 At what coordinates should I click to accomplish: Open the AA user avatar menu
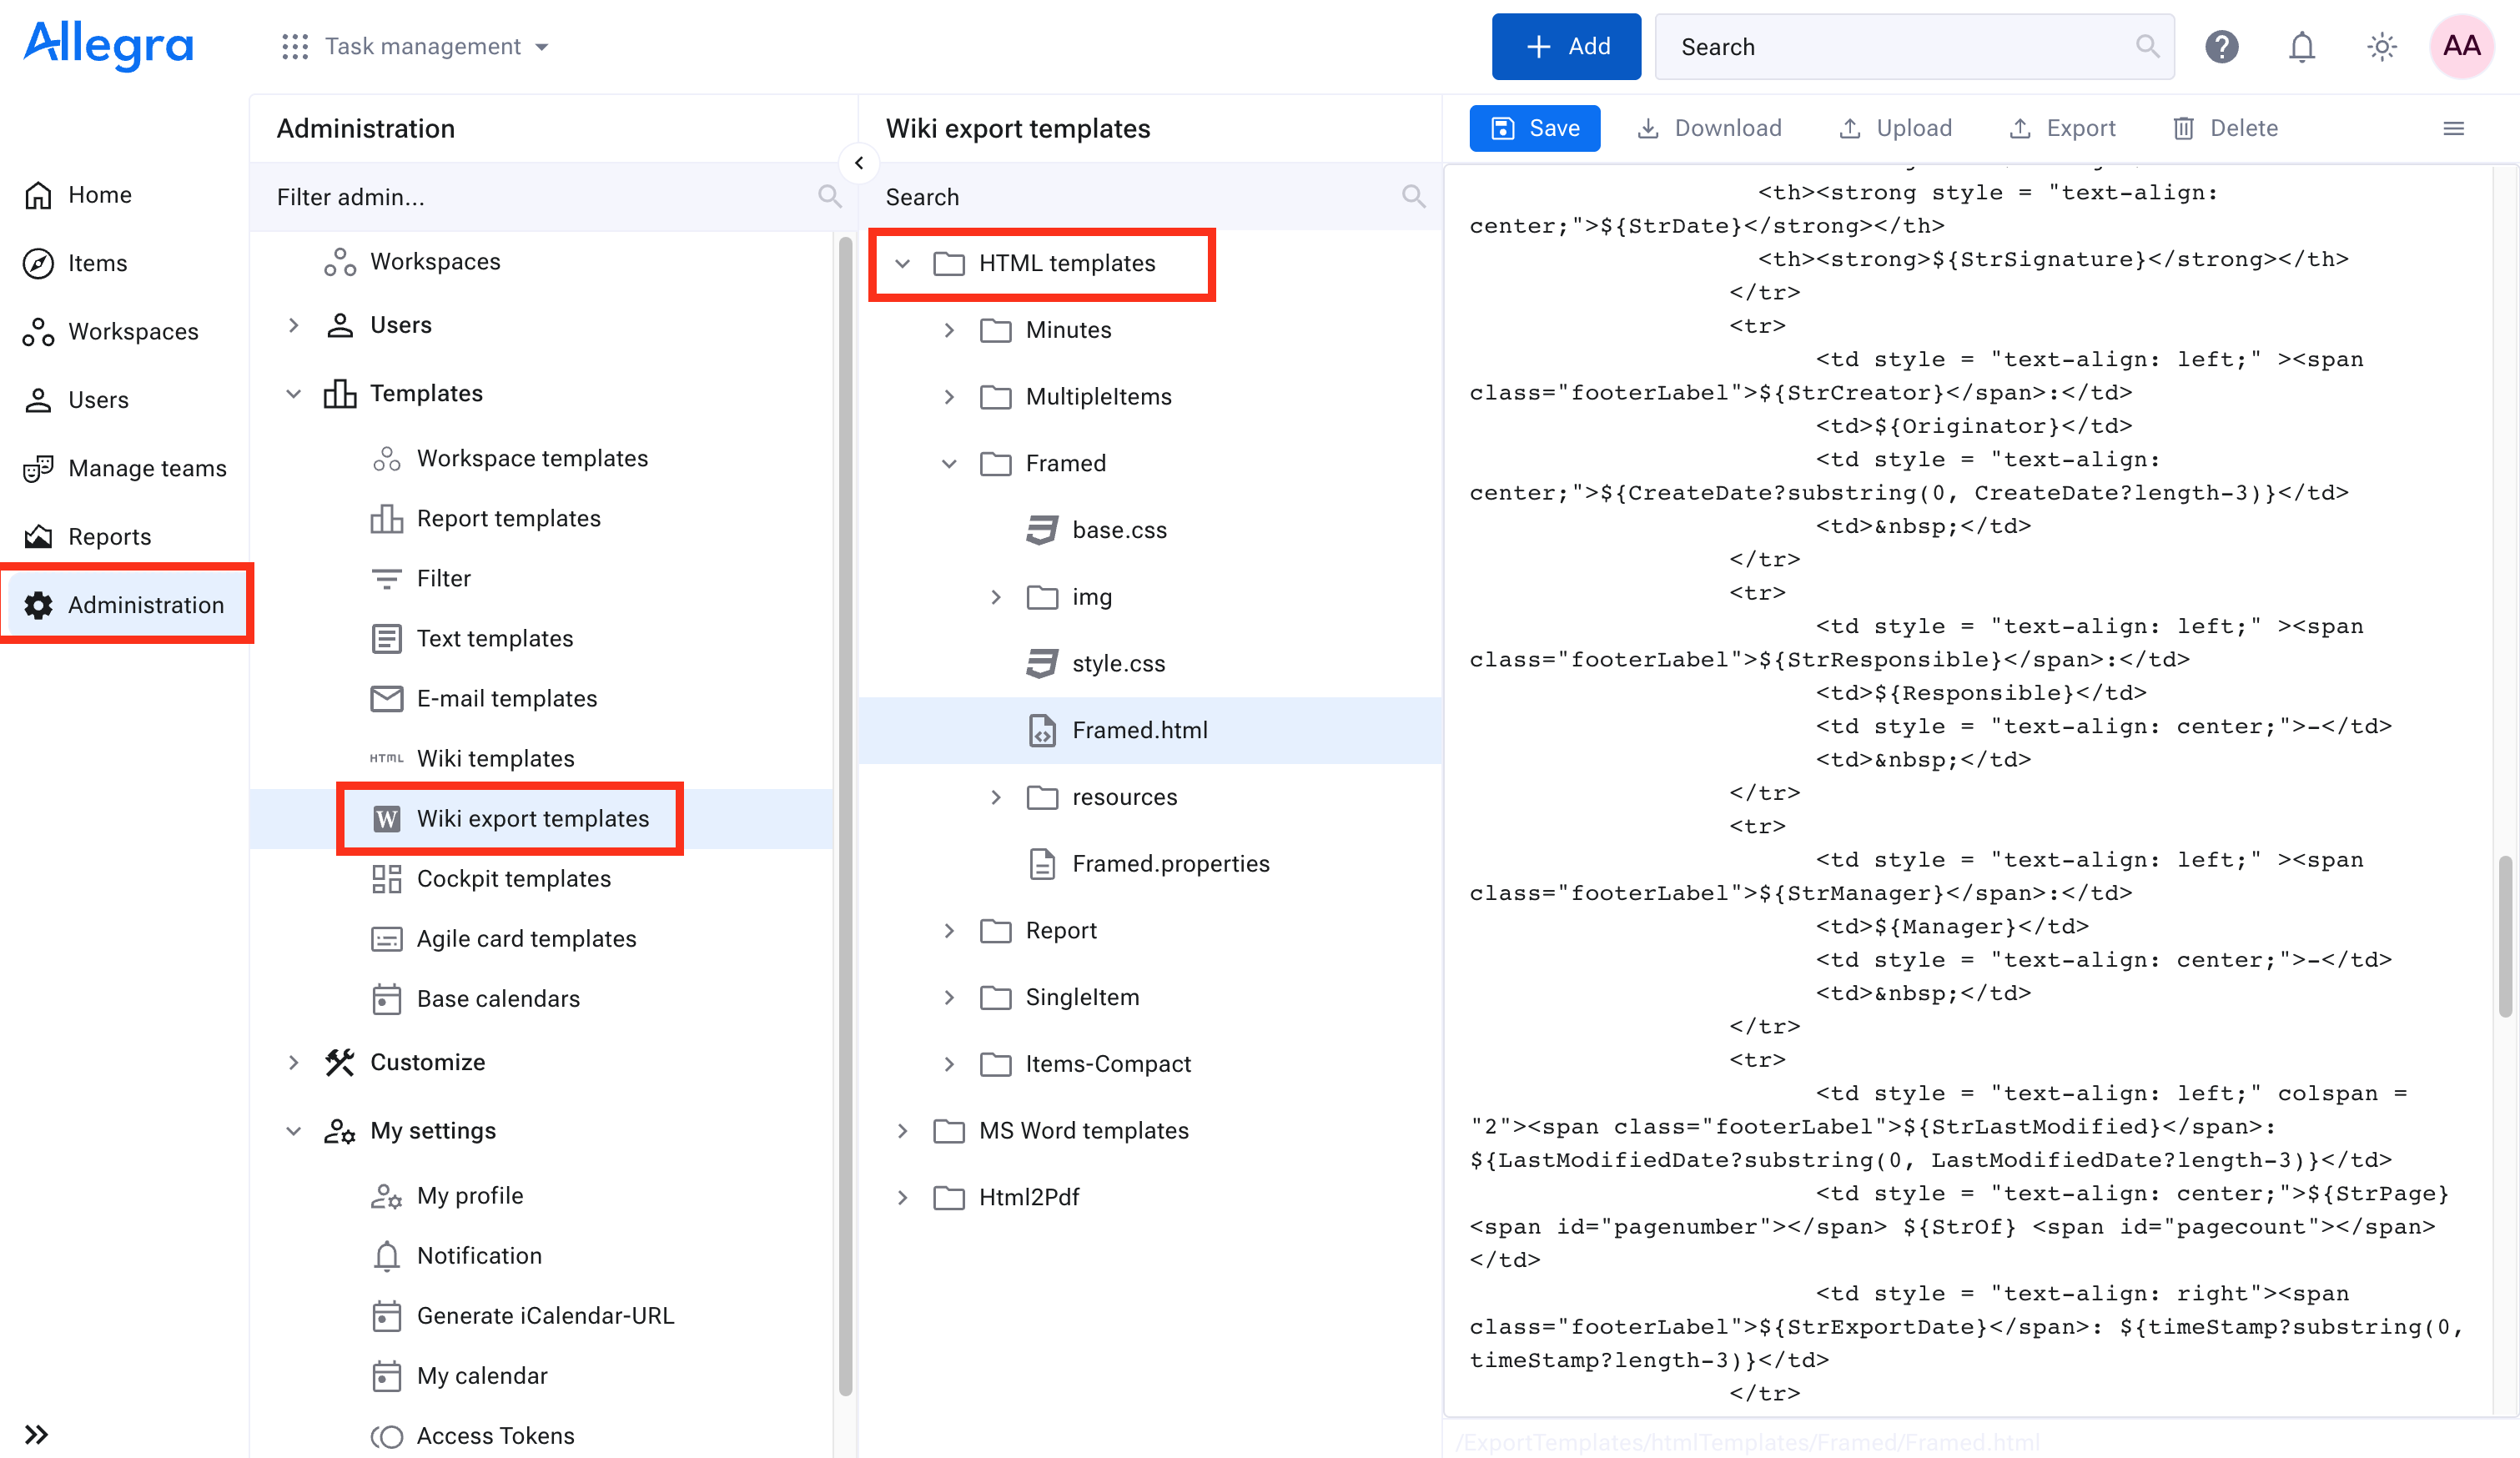[2461, 46]
